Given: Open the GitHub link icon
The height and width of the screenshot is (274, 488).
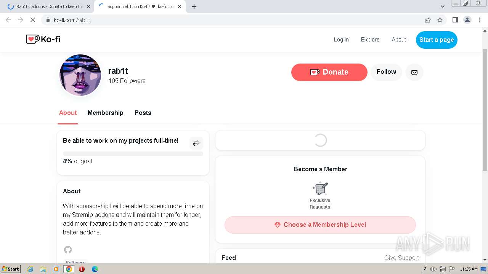Looking at the screenshot, I should [x=68, y=250].
